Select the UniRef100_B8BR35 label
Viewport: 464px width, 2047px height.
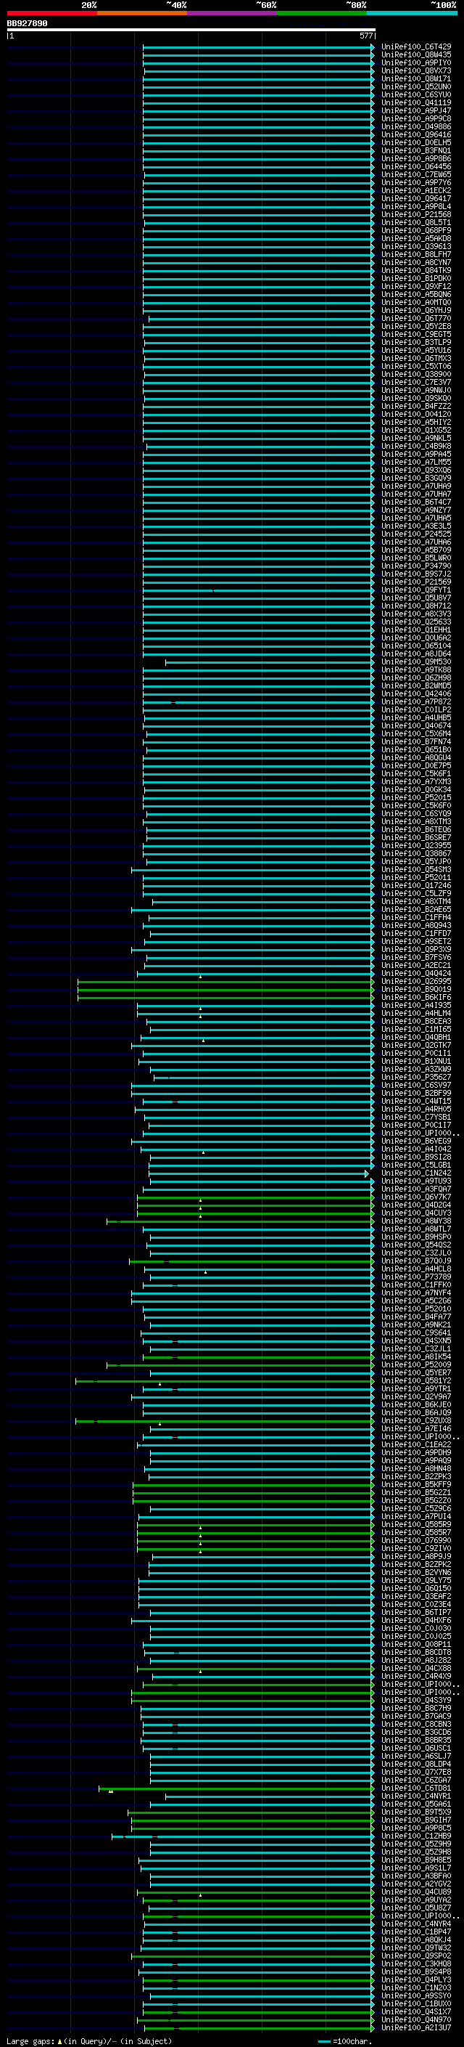[416, 1741]
